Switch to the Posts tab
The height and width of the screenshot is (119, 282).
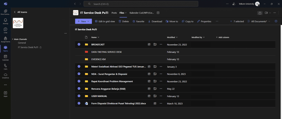(114, 13)
